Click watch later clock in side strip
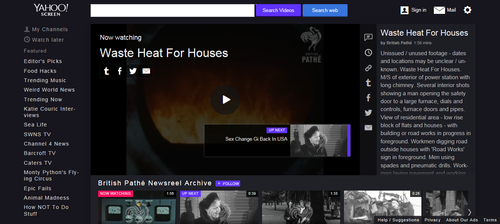The width and height of the screenshot is (500, 224). 368,53
